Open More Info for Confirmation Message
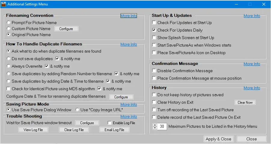271x144 pixels. (252, 64)
